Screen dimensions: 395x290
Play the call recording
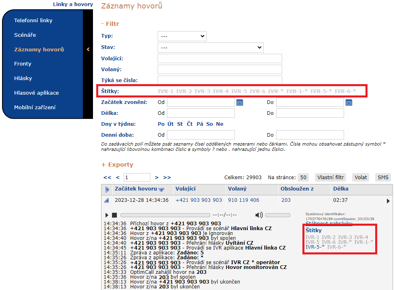[107, 215]
